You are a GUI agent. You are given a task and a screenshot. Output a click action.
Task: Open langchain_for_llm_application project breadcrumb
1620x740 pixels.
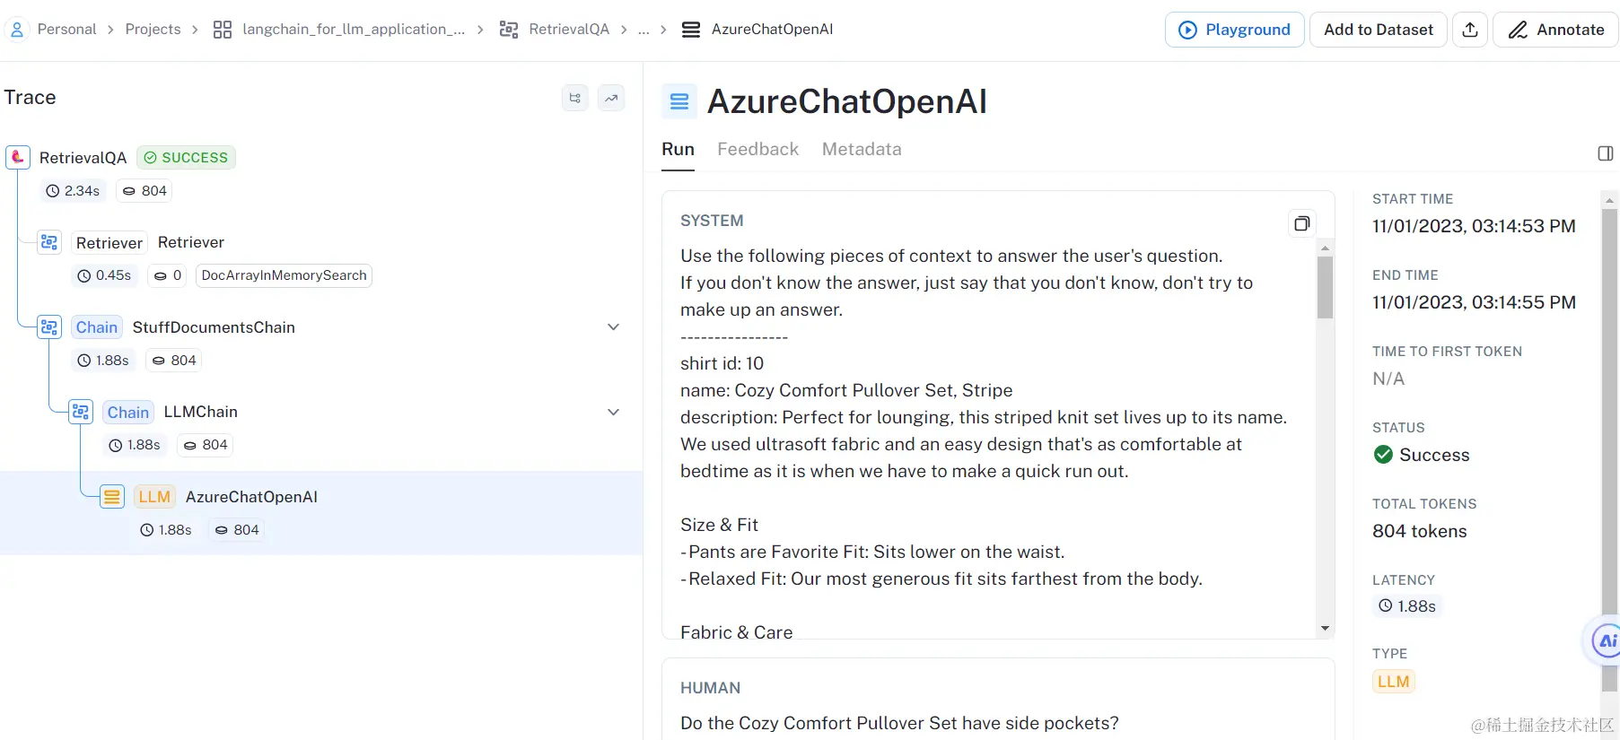pyautogui.click(x=354, y=30)
